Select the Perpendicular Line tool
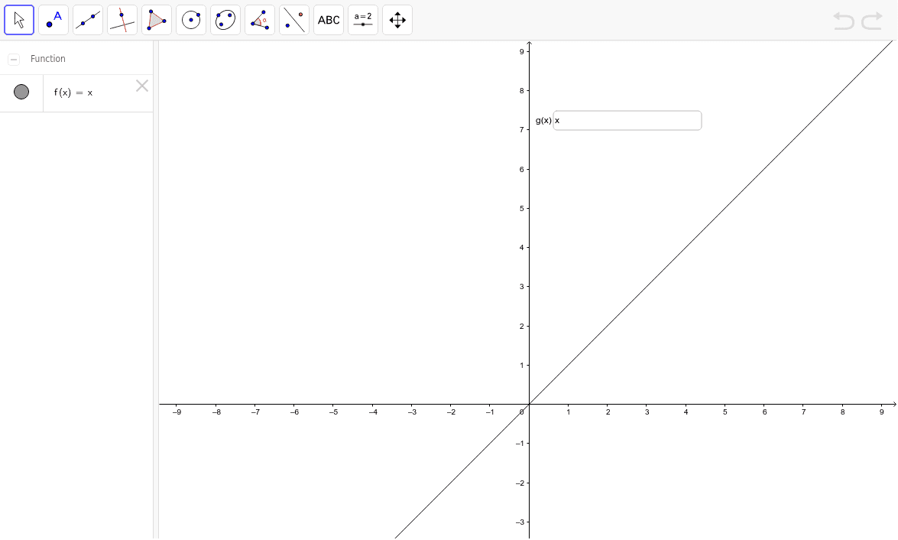 pos(122,20)
